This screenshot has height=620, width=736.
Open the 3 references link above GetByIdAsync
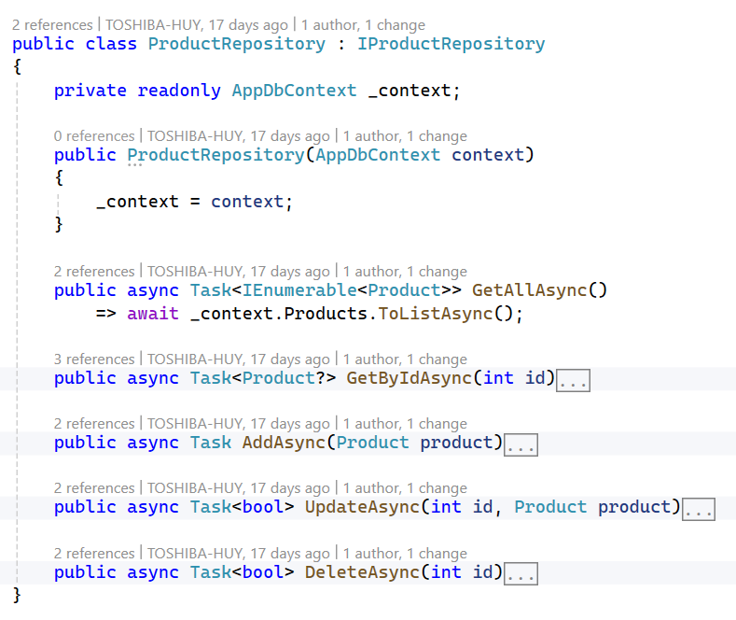94,359
